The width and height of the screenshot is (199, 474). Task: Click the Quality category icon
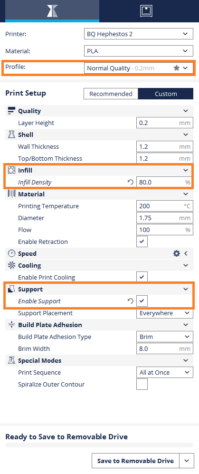pos(11,111)
